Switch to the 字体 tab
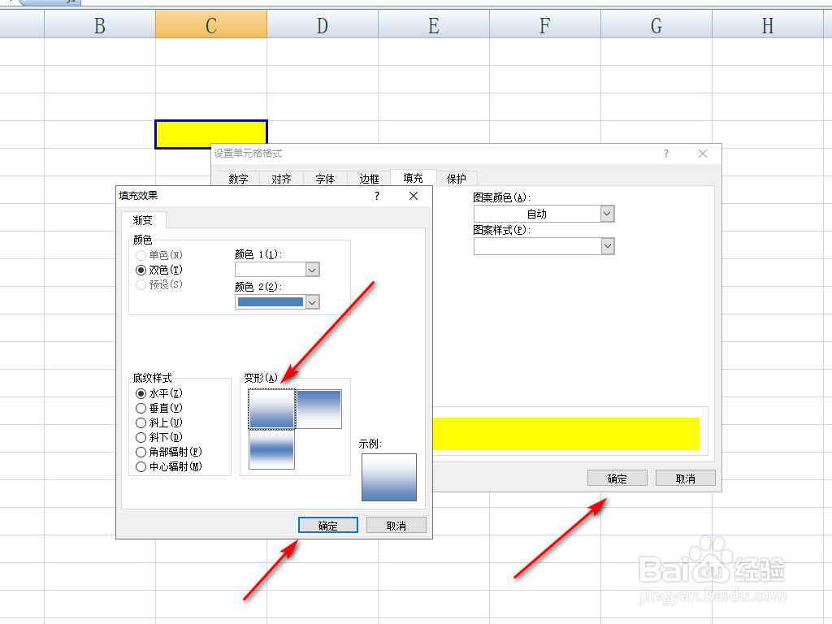Screen dimensions: 832x624 325,178
